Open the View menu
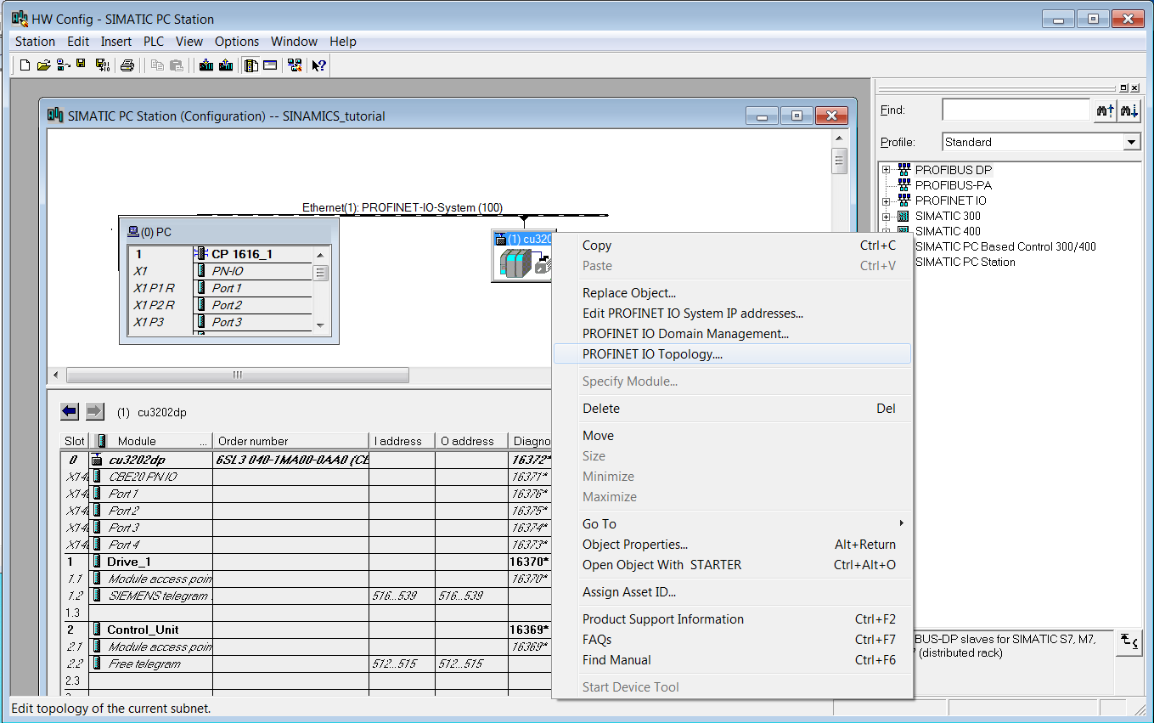The width and height of the screenshot is (1154, 723). (x=189, y=41)
